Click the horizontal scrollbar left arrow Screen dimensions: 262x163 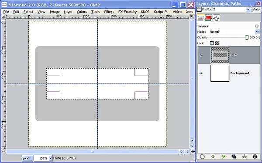pyautogui.click(x=181, y=152)
